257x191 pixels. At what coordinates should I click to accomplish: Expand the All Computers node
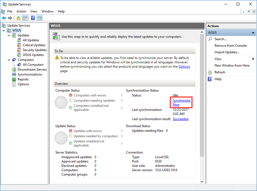14,65
